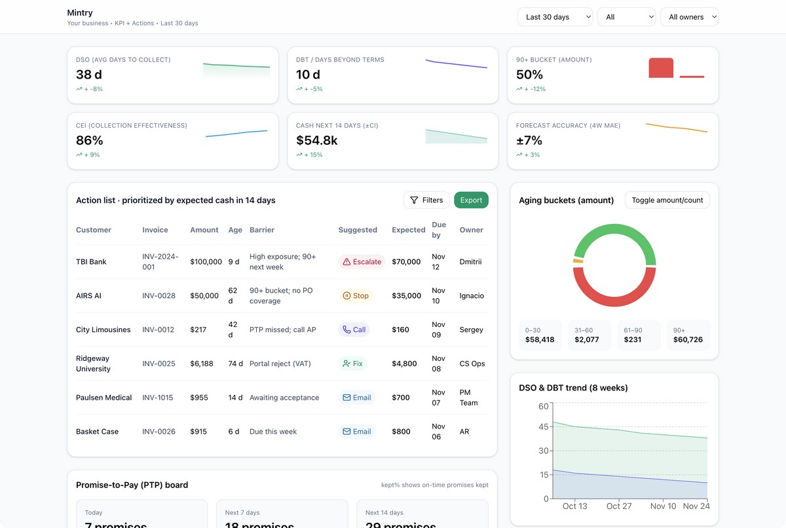Click the $100,000 amount cell

tap(206, 261)
